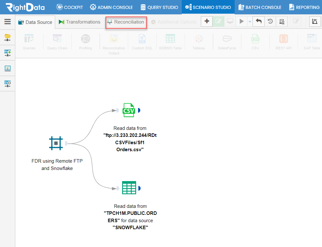Open the Reconciliation tab
The width and height of the screenshot is (322, 247).
coord(126,22)
